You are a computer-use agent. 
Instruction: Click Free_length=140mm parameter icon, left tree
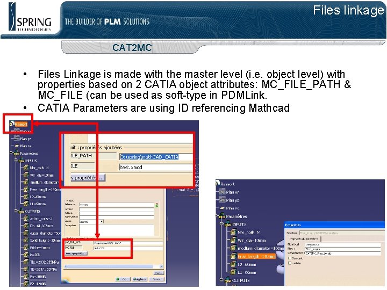coord(26,190)
